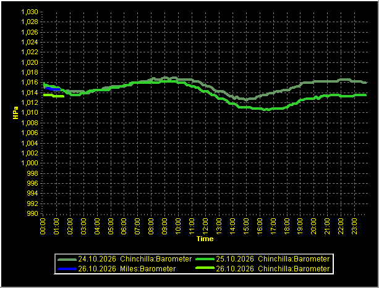Click the 04:00 time axis label
Viewport: 379px width, 288px height.
(x=97, y=226)
